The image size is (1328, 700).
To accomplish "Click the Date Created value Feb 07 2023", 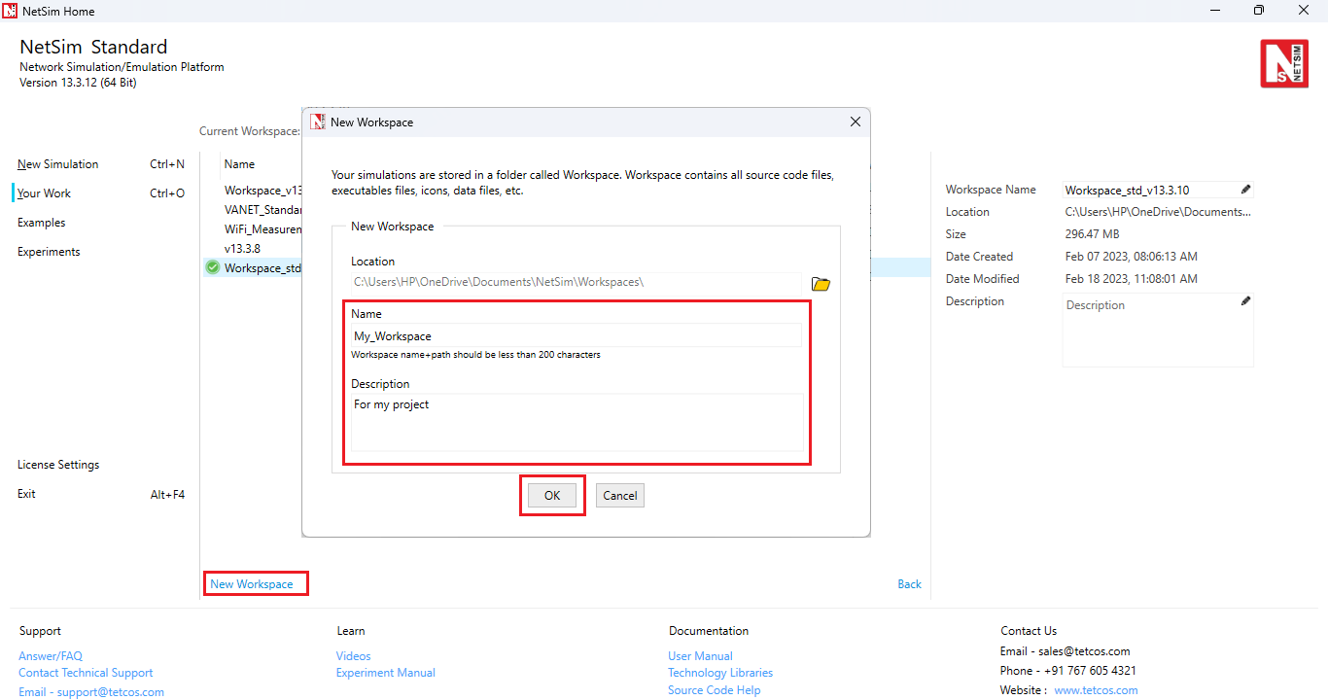I will point(1132,257).
